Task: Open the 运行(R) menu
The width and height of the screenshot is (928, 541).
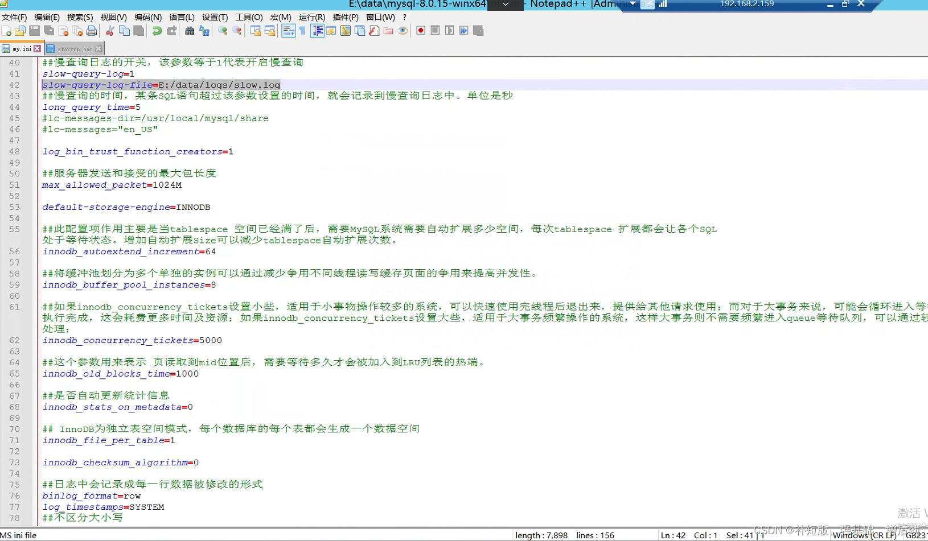Action: 312,17
